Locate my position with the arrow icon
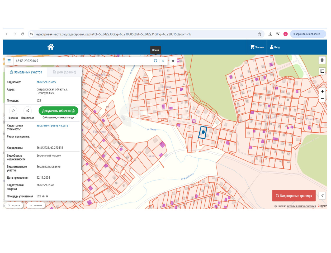This screenshot has width=331, height=253. point(322,196)
